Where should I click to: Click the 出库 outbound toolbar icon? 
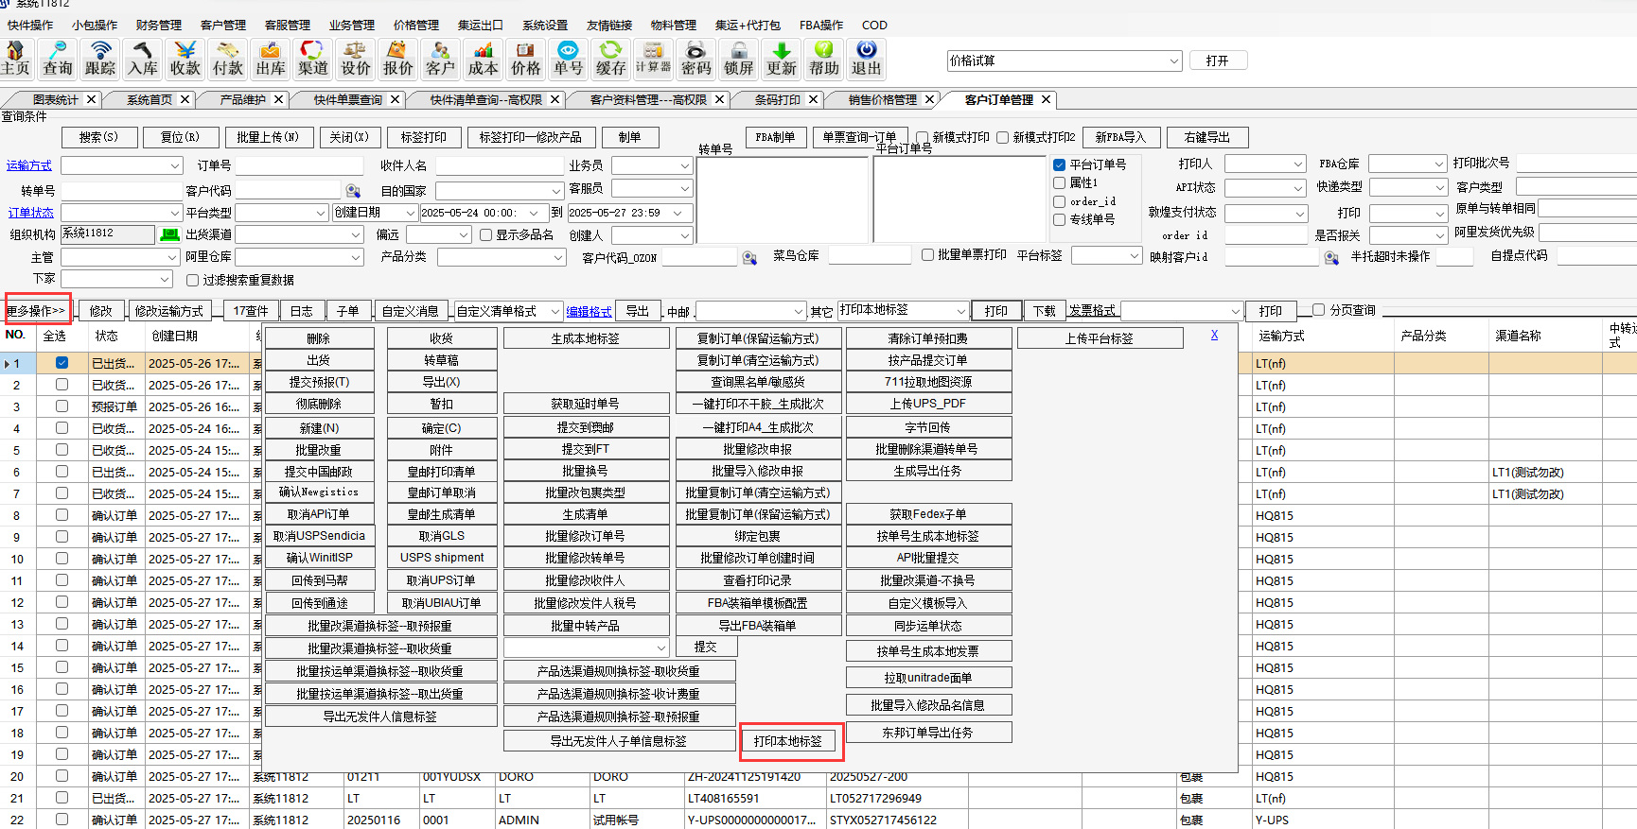pyautogui.click(x=271, y=59)
